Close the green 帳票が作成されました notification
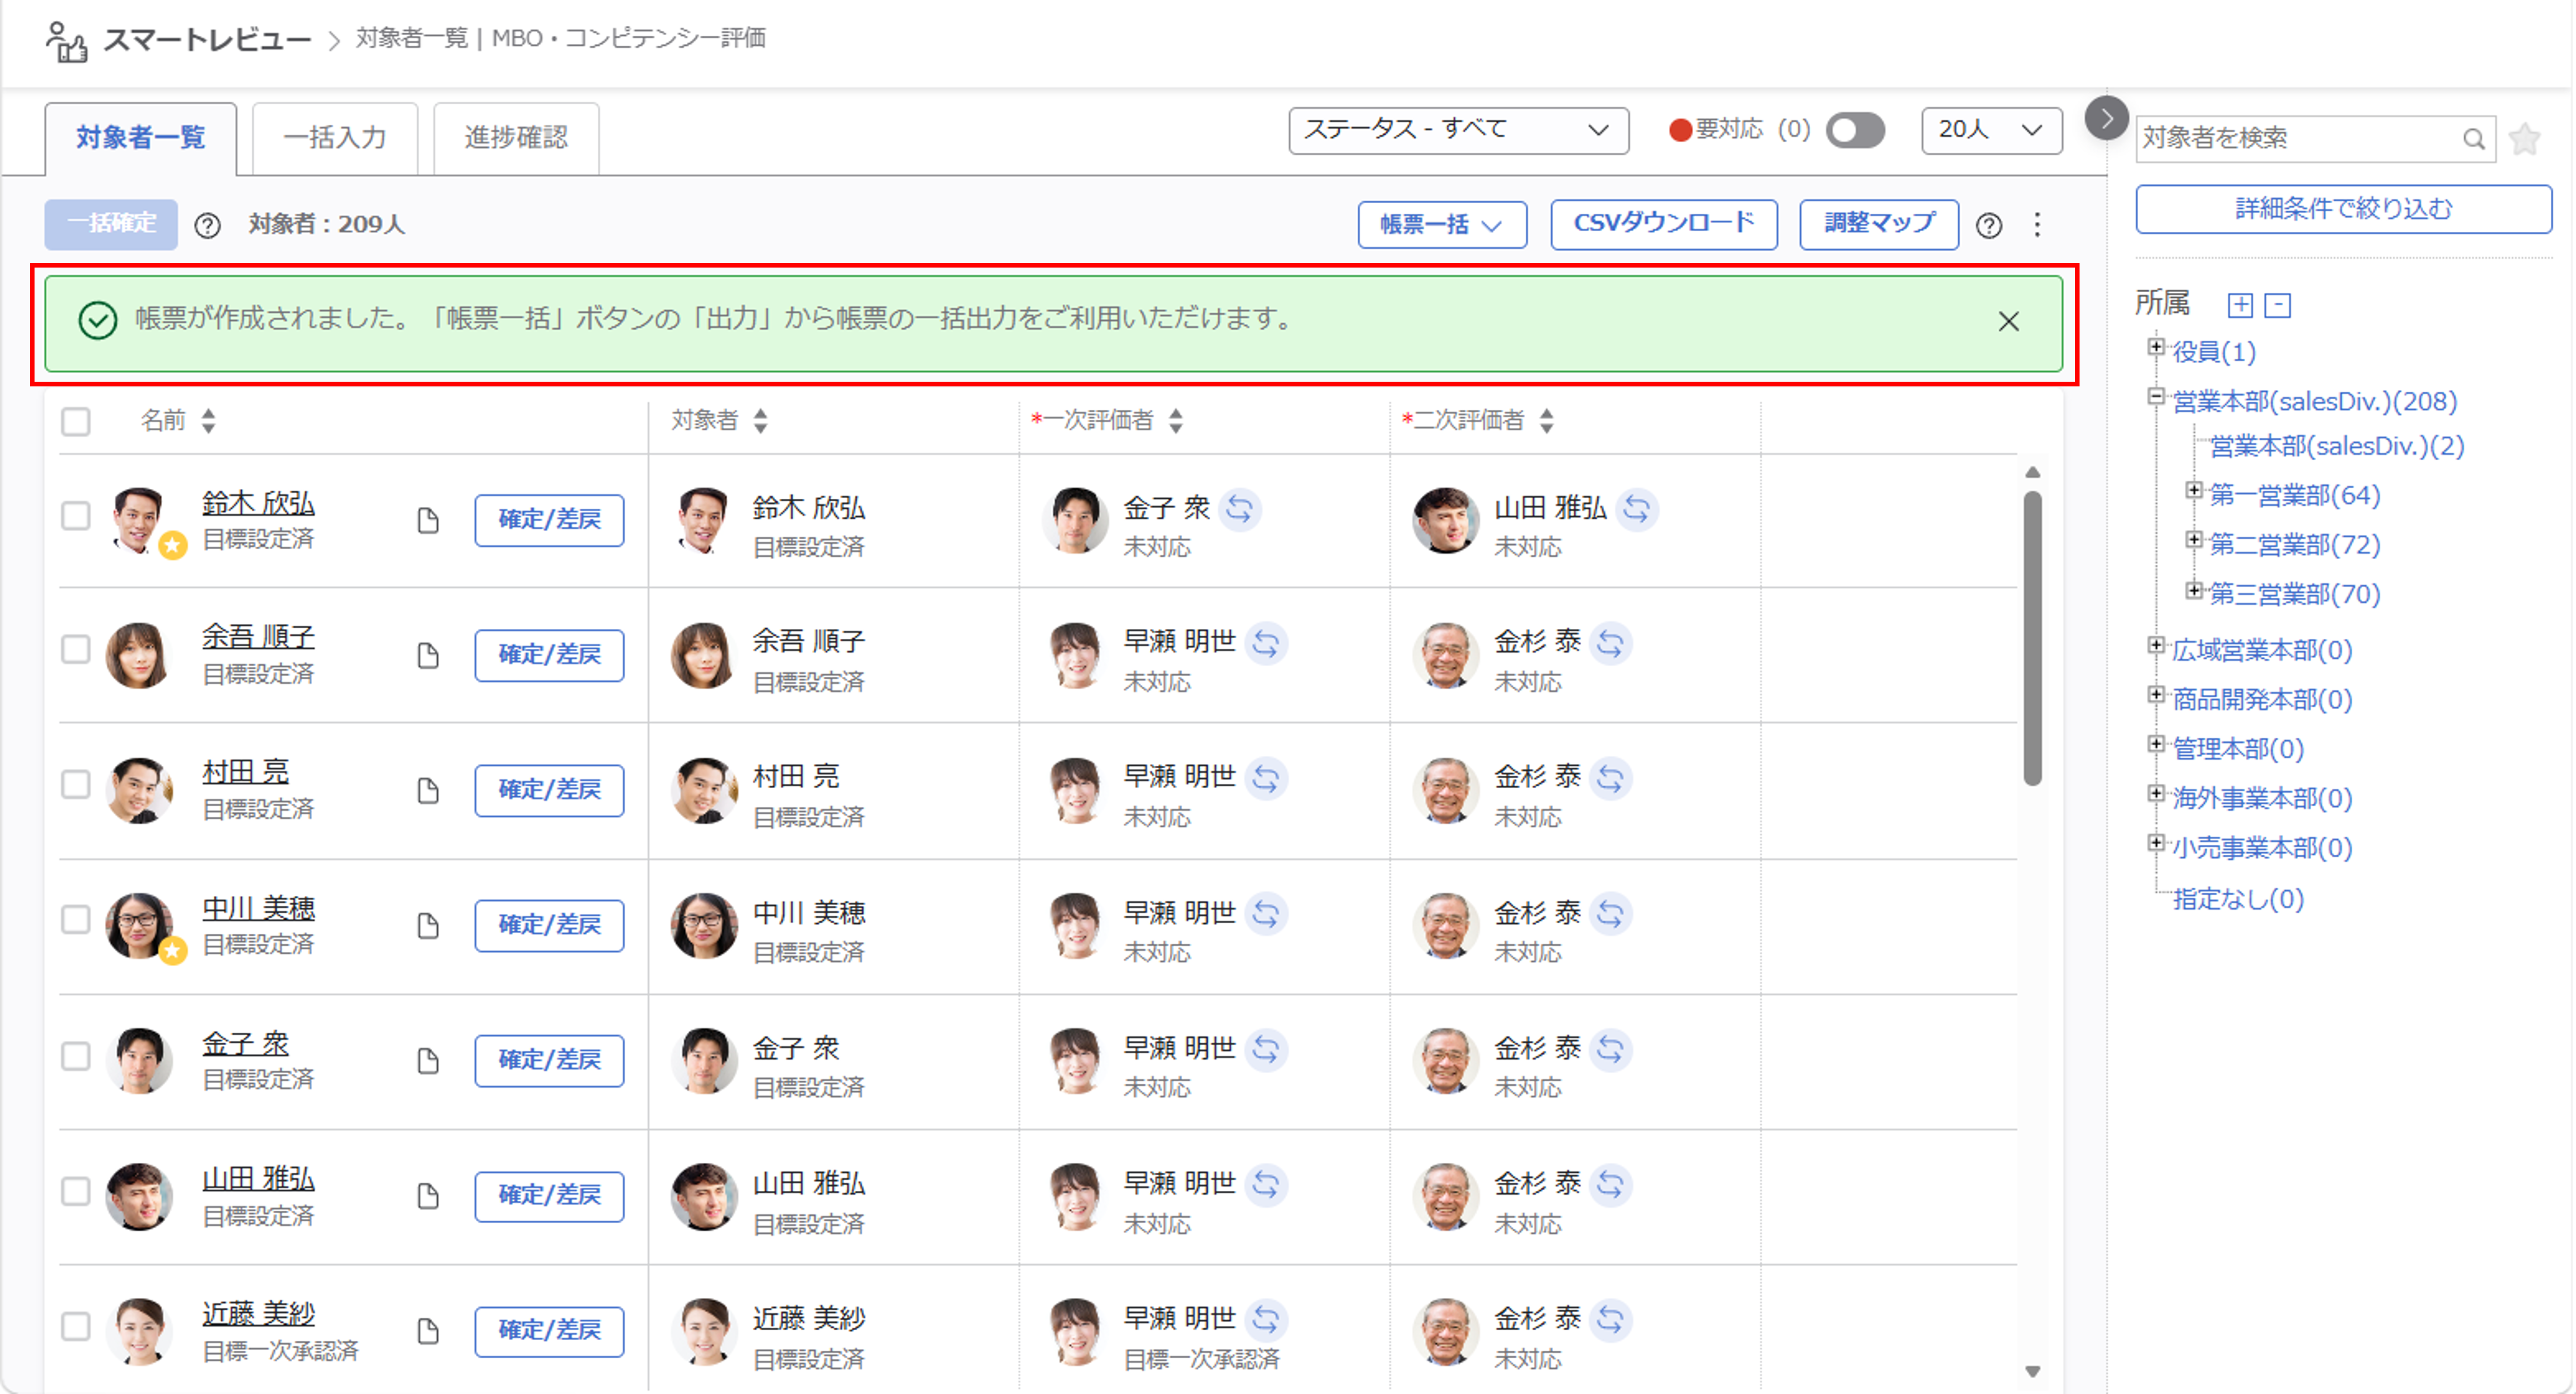Viewport: 2576px width, 1394px height. (x=2008, y=321)
